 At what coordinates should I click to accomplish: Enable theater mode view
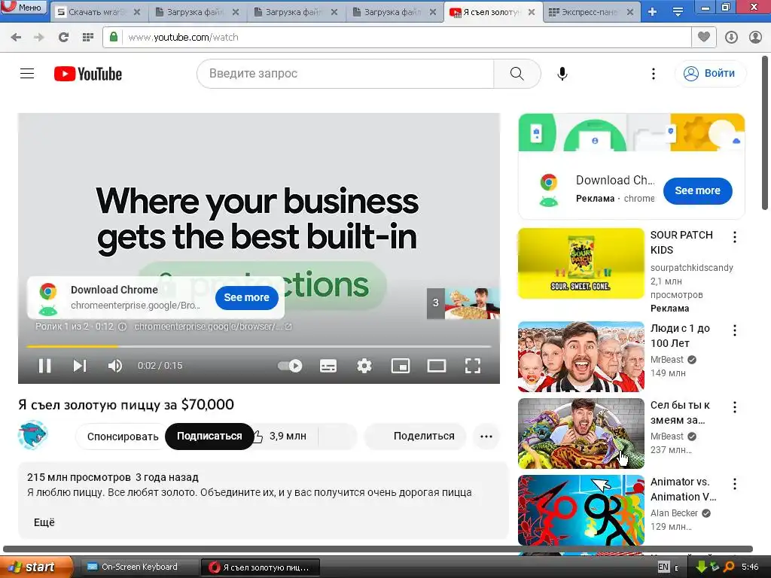coord(437,366)
